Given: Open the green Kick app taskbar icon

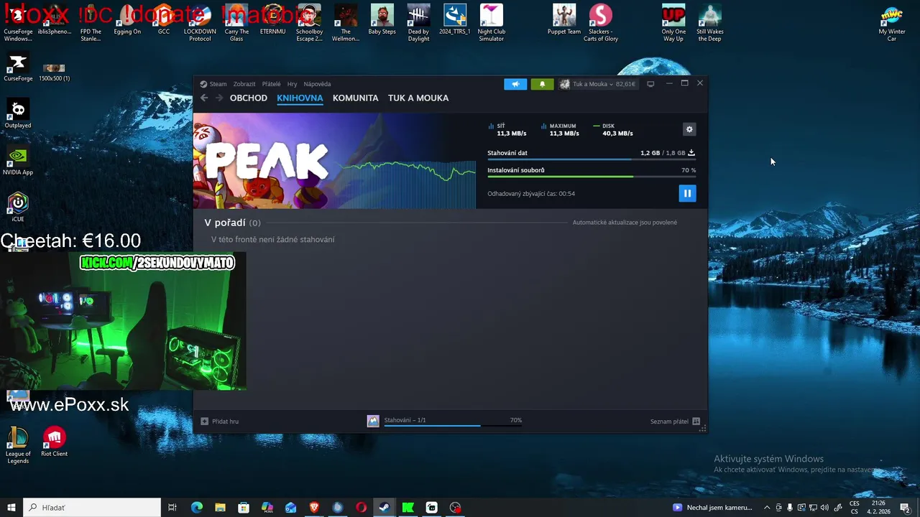Looking at the screenshot, I should pyautogui.click(x=408, y=508).
